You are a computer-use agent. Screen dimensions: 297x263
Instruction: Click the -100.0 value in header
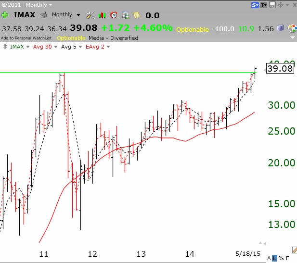click(223, 29)
